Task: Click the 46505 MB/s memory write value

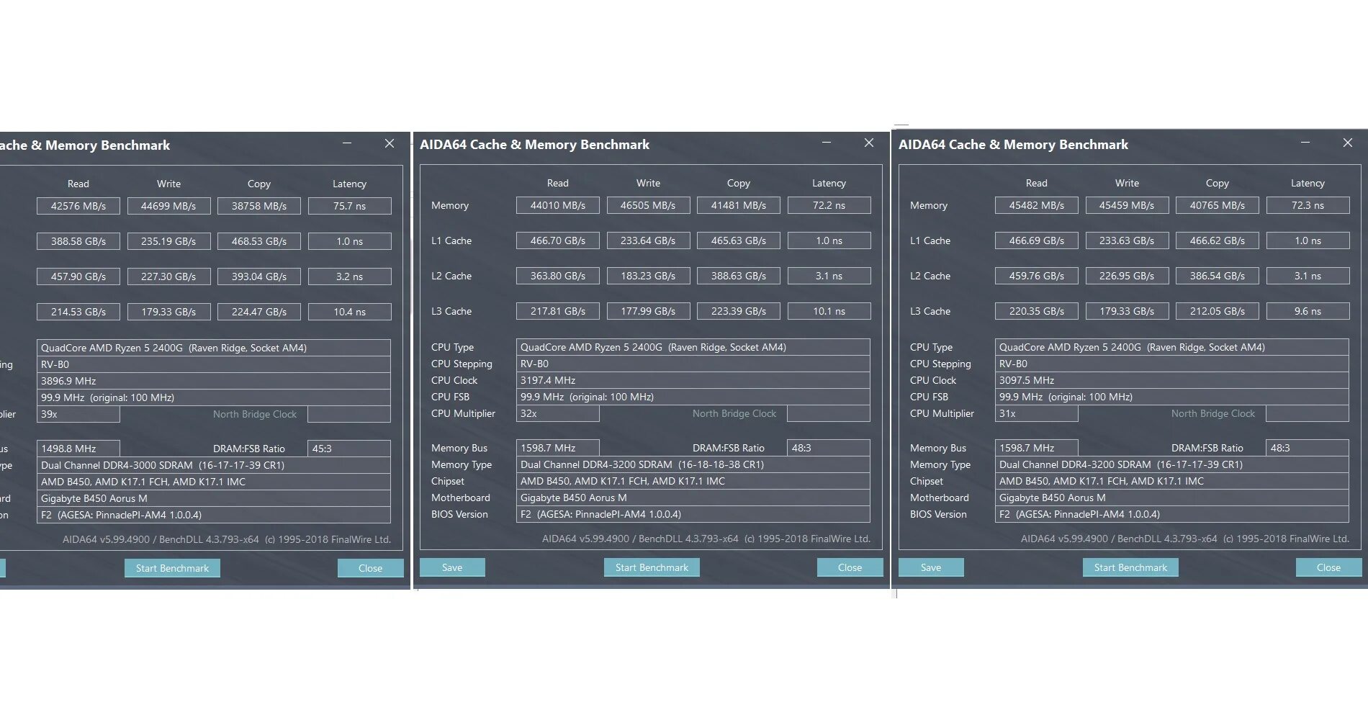Action: [x=648, y=205]
